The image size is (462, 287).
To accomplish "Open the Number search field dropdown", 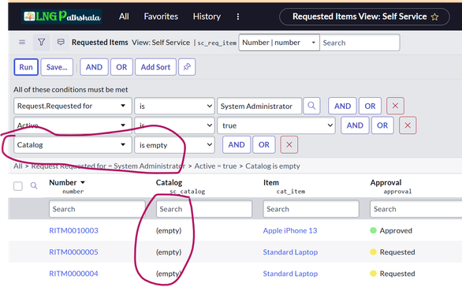I will click(x=279, y=43).
